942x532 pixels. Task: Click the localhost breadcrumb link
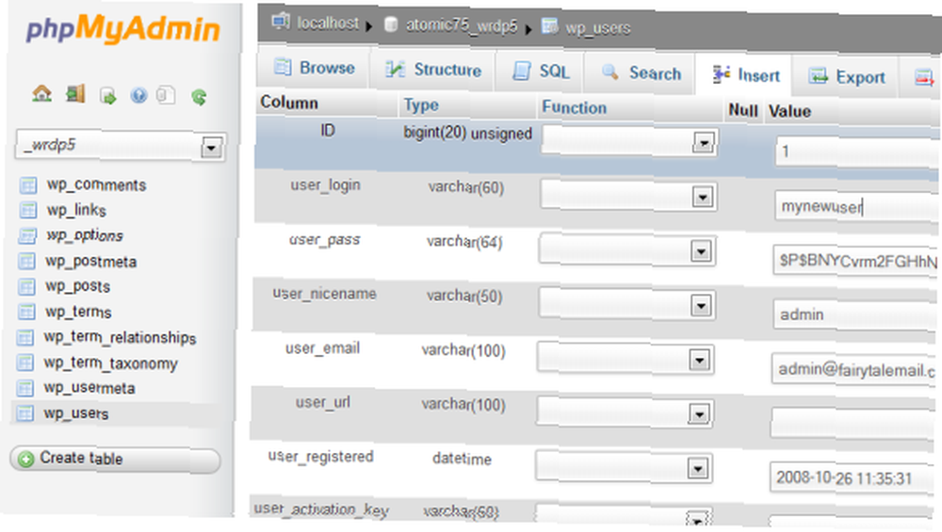click(x=328, y=24)
